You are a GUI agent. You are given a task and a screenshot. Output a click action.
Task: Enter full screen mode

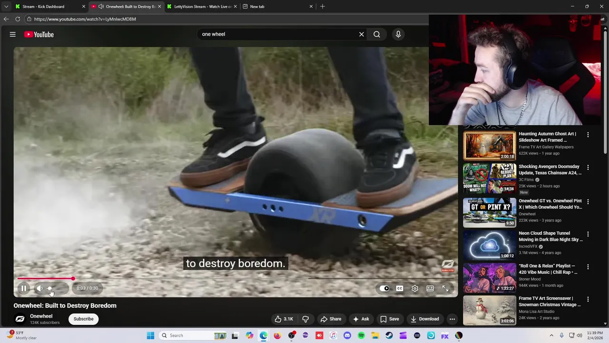click(x=445, y=288)
